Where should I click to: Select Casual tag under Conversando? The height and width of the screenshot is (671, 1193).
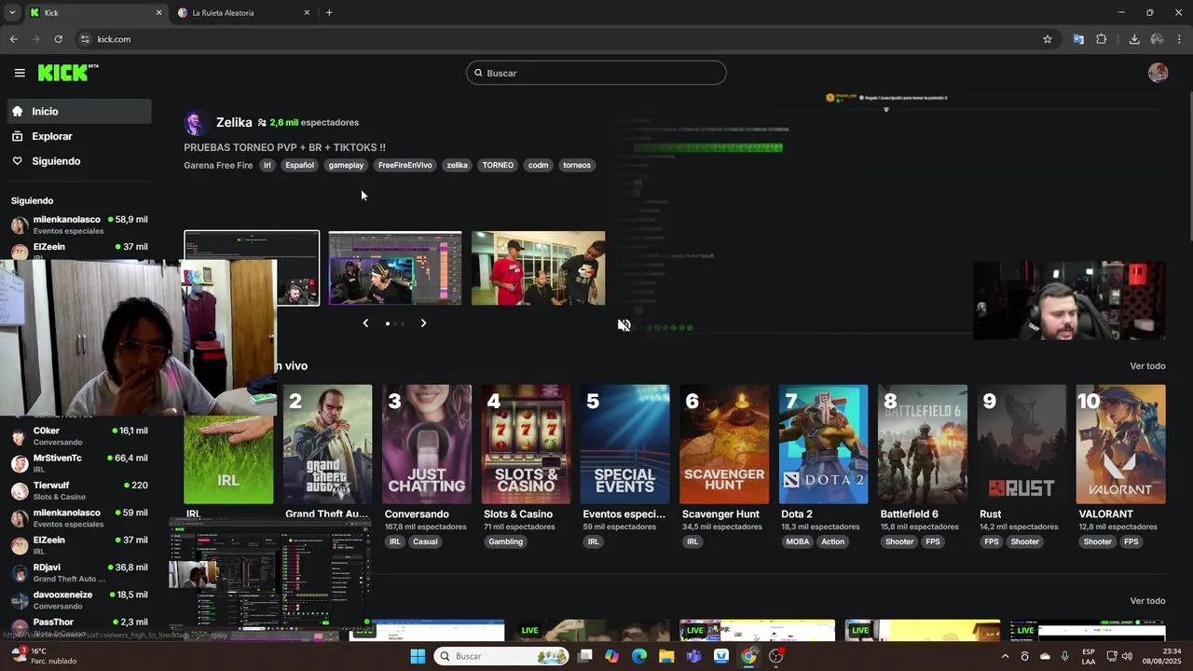[425, 541]
